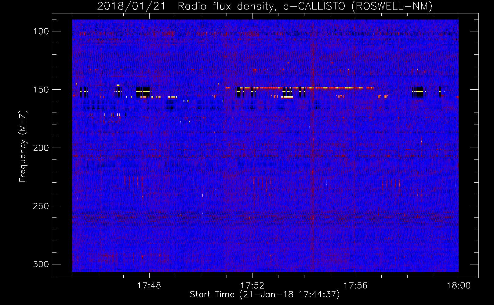The width and height of the screenshot is (494, 305).
Task: Click the Start Time axis label
Action: 265,295
